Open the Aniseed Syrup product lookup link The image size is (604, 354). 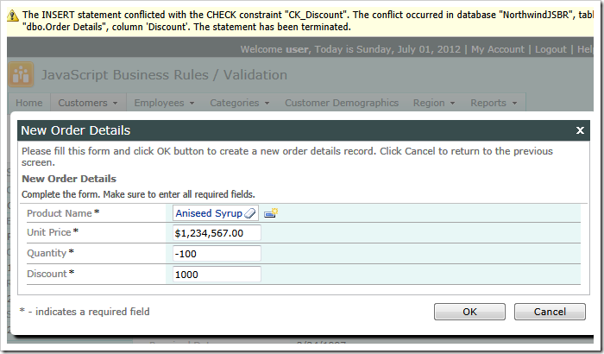tap(209, 213)
